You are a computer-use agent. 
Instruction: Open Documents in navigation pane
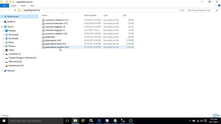click(13, 34)
